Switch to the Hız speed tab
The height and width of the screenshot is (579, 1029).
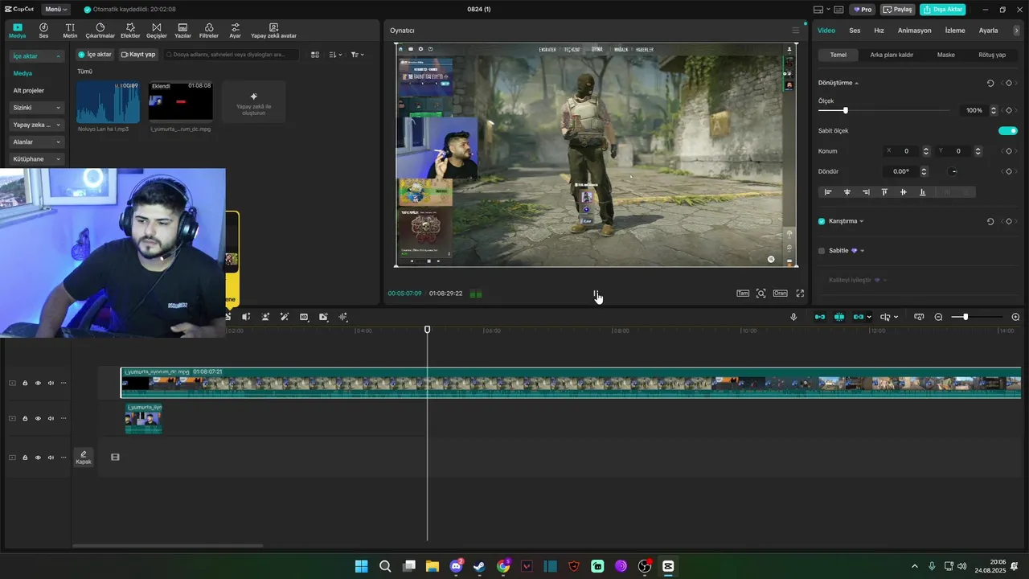[x=879, y=31]
